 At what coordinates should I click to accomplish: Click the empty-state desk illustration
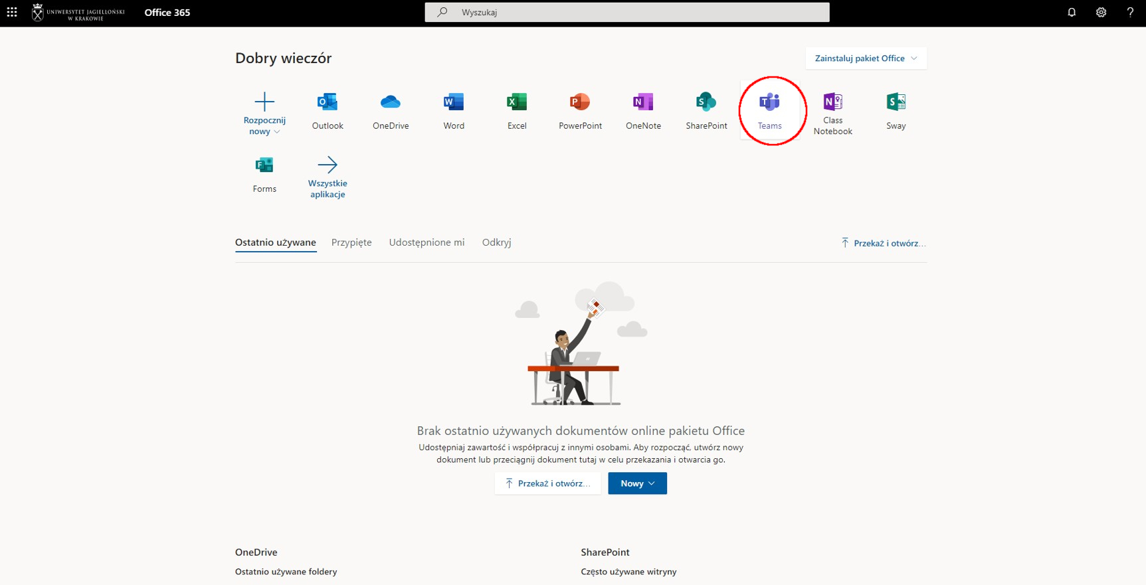click(x=581, y=344)
